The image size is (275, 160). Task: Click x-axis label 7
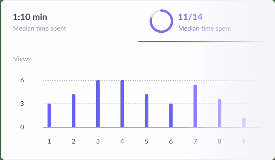(195, 141)
